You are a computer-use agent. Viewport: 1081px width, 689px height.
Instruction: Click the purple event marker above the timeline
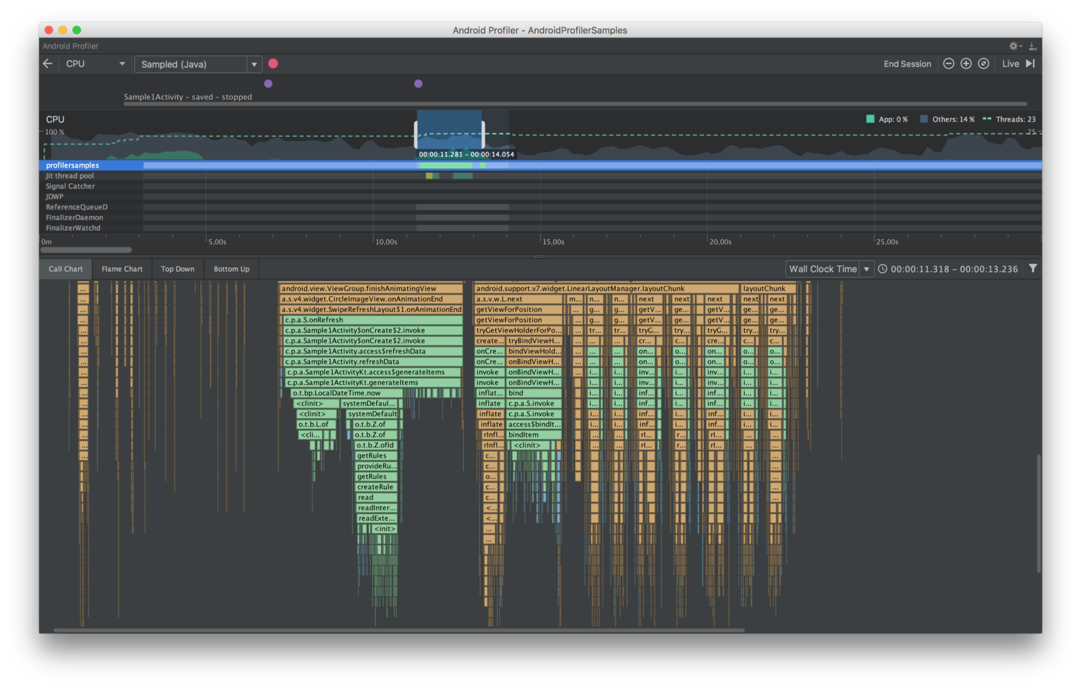[x=268, y=83]
